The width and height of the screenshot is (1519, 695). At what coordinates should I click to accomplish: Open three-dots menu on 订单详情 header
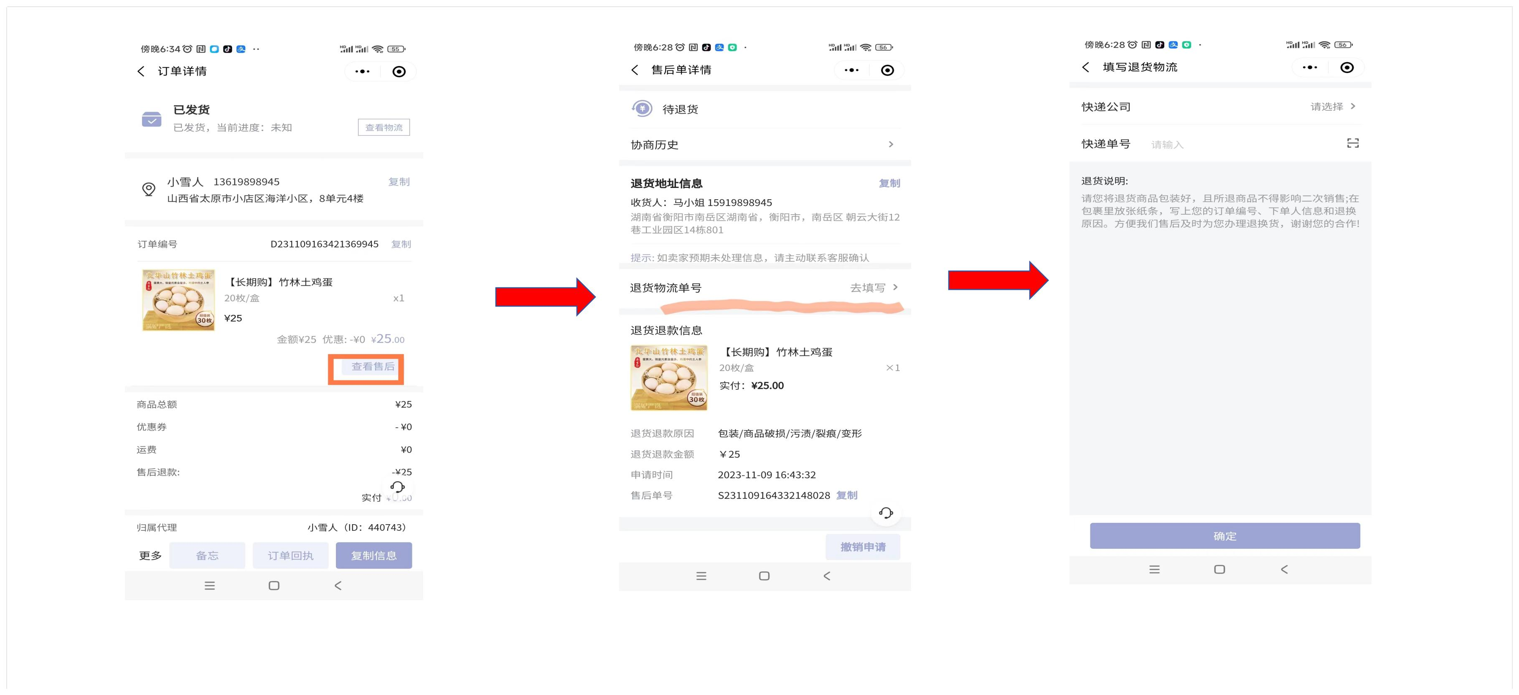pyautogui.click(x=362, y=71)
